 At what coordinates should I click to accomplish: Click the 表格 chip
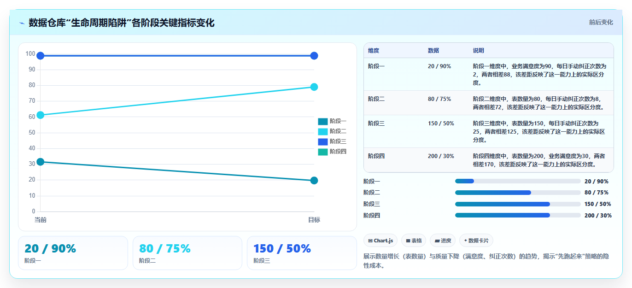[x=414, y=241]
